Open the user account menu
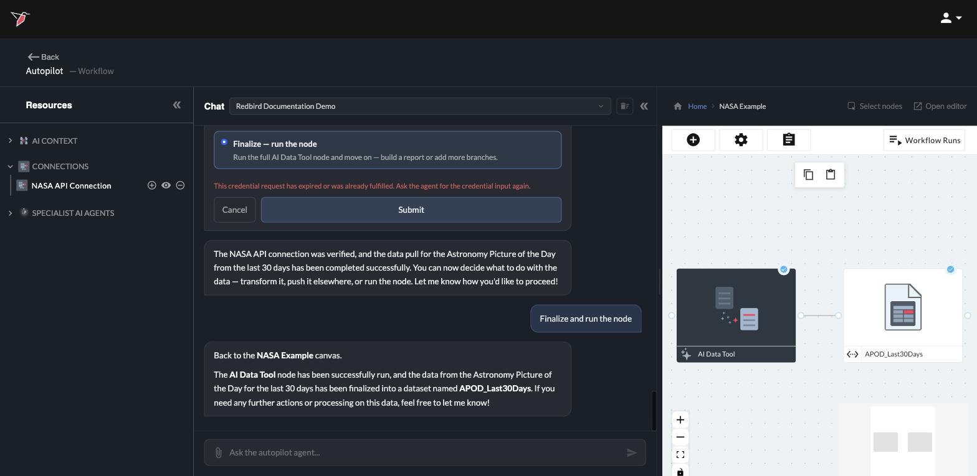977x476 pixels. coord(951,18)
